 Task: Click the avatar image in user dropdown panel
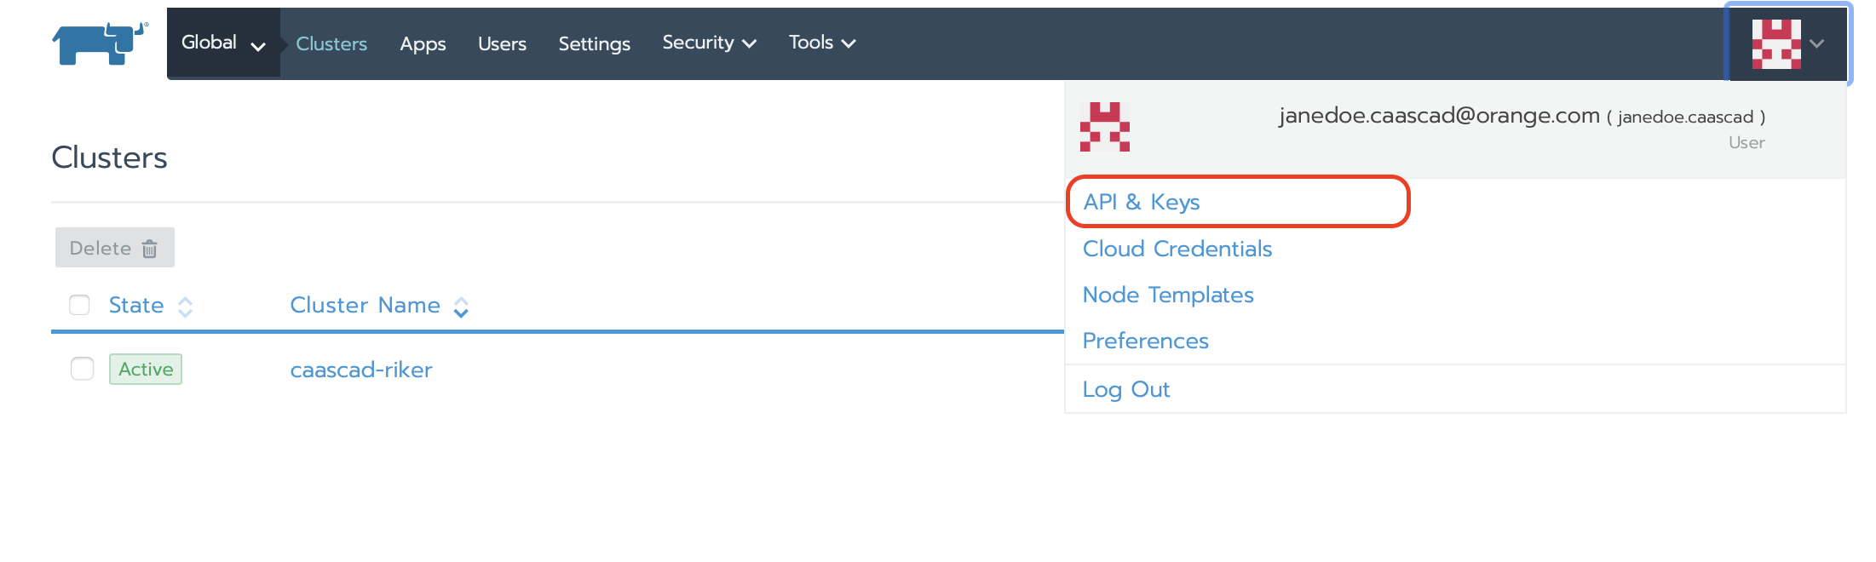click(x=1104, y=127)
